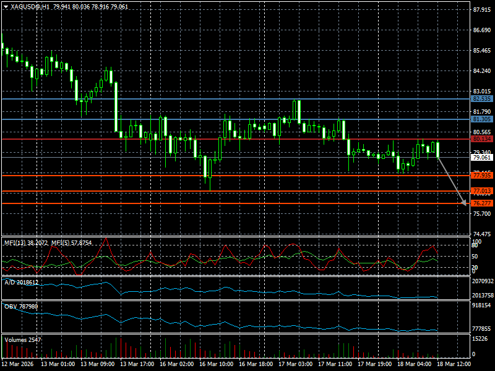Click the 81.305 blue price tag
Screen dimensions: 495x371
(x=481, y=119)
